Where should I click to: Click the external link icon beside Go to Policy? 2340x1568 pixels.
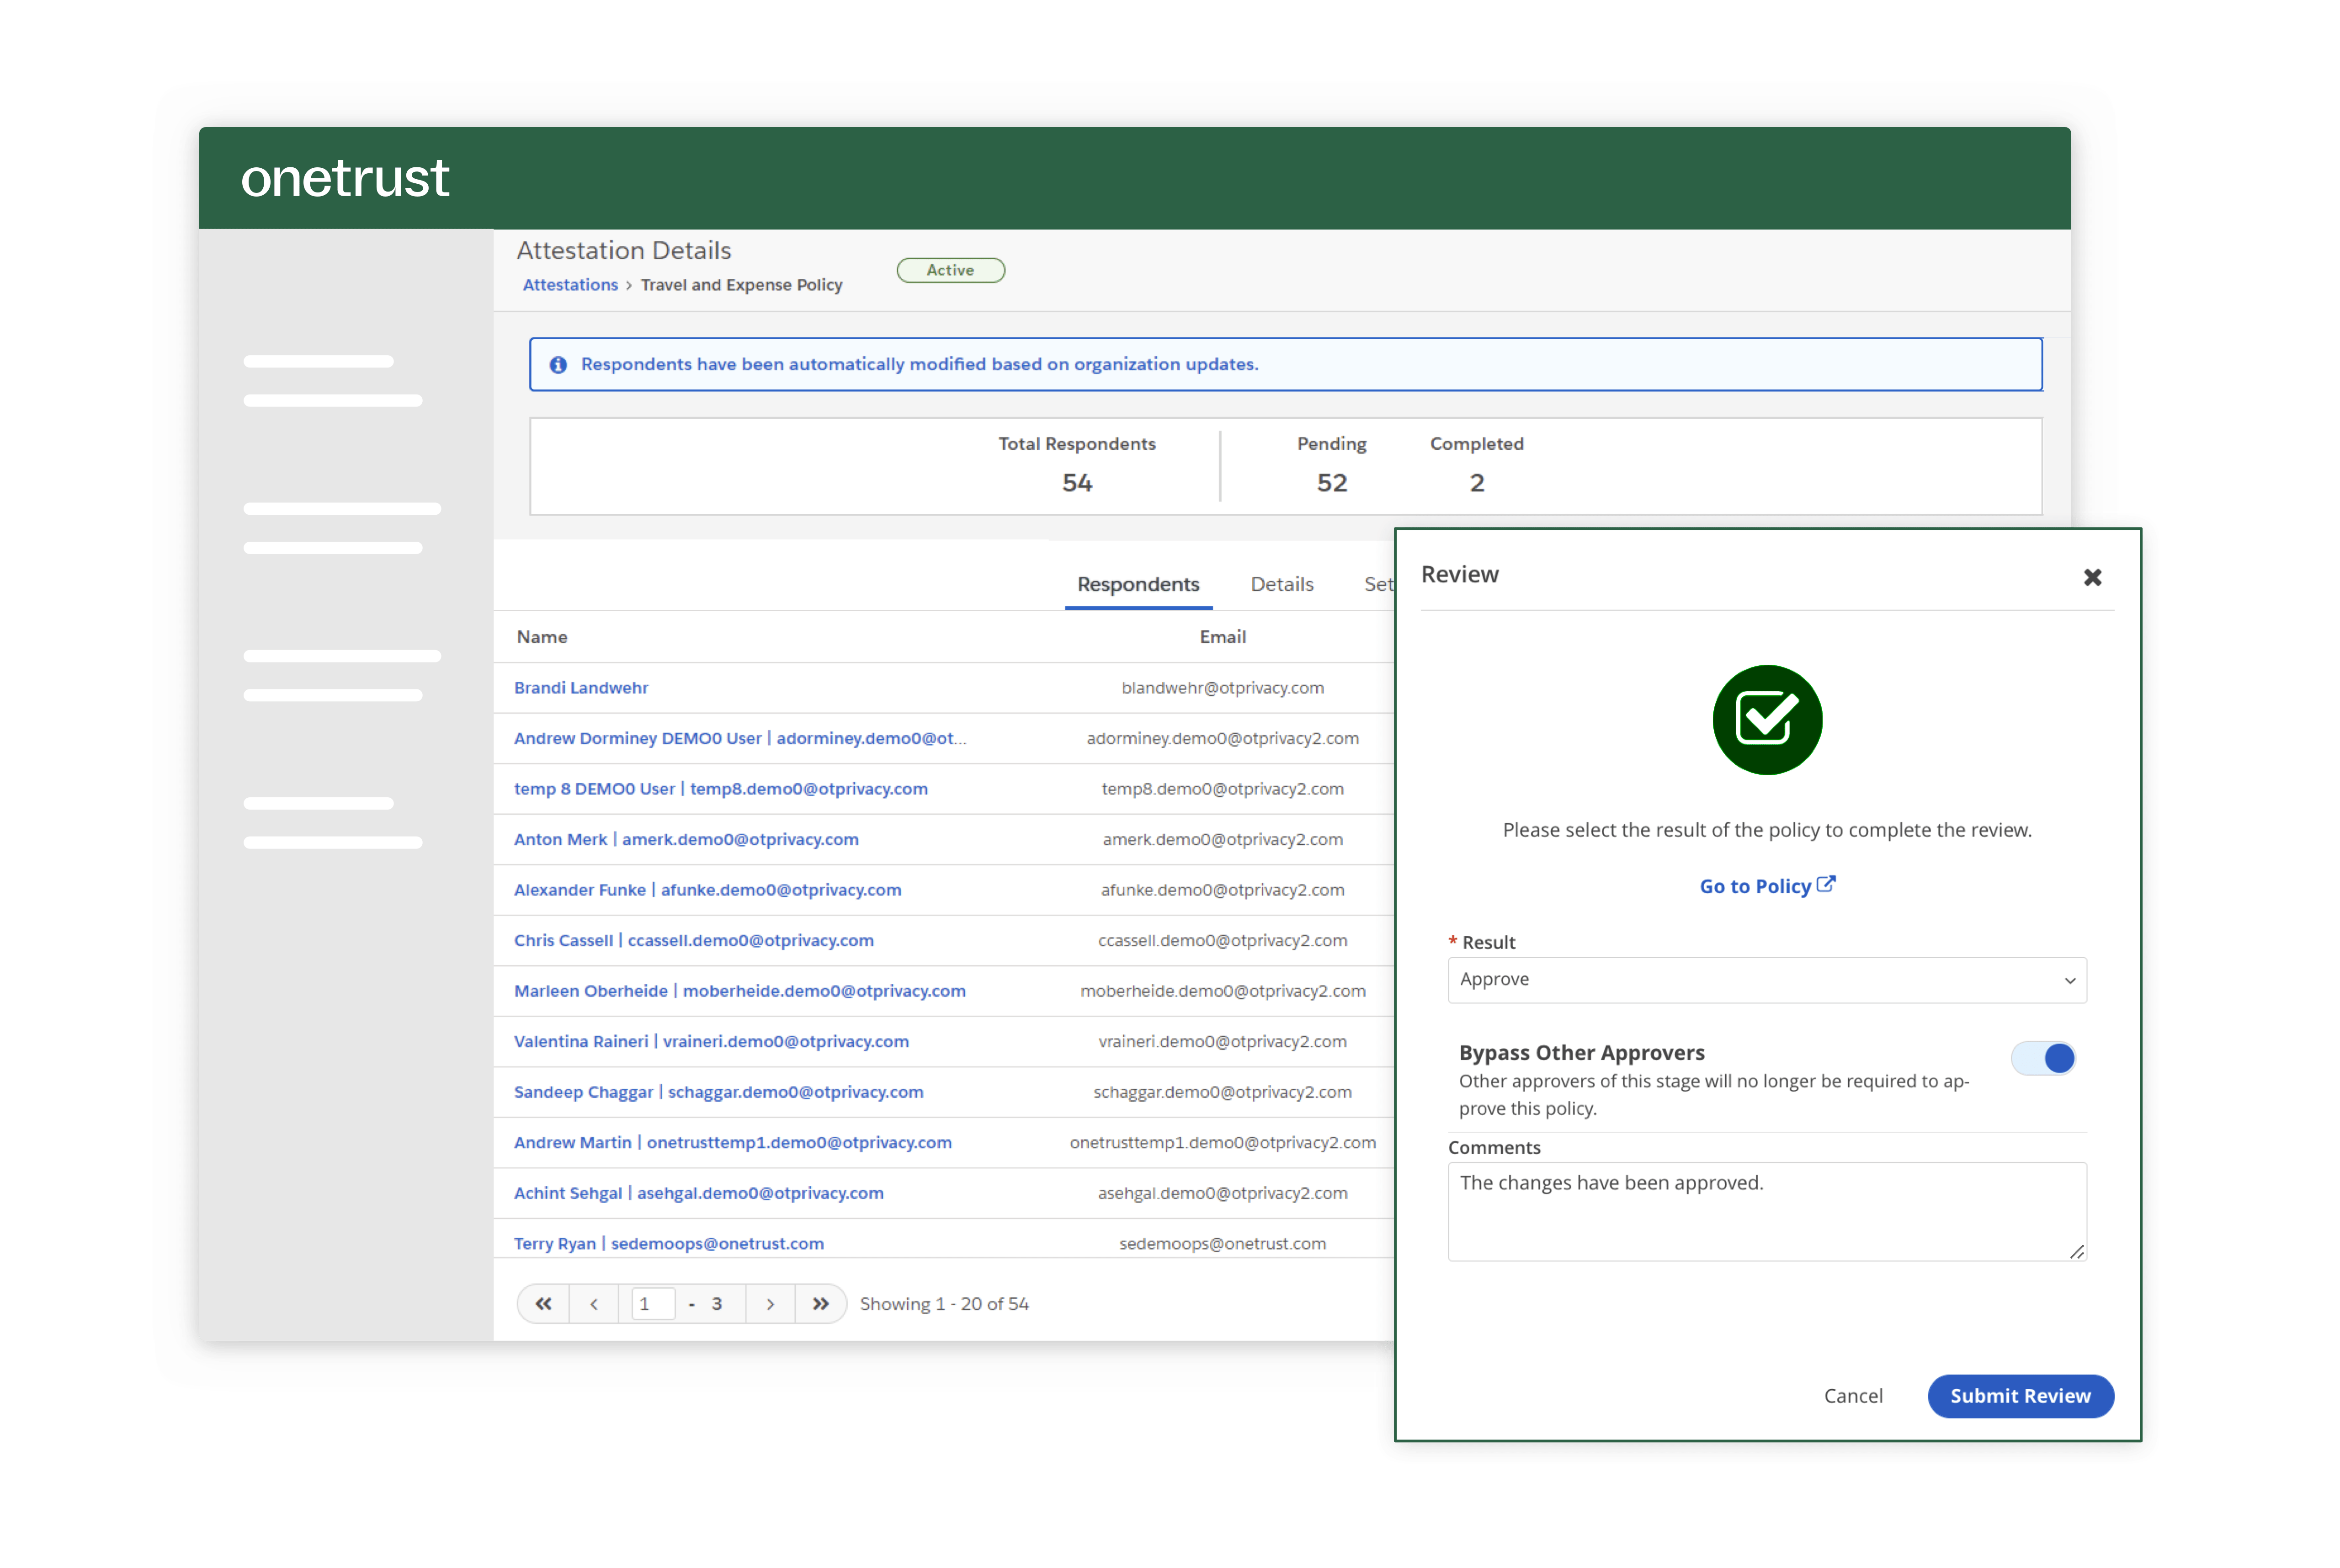1825,884
